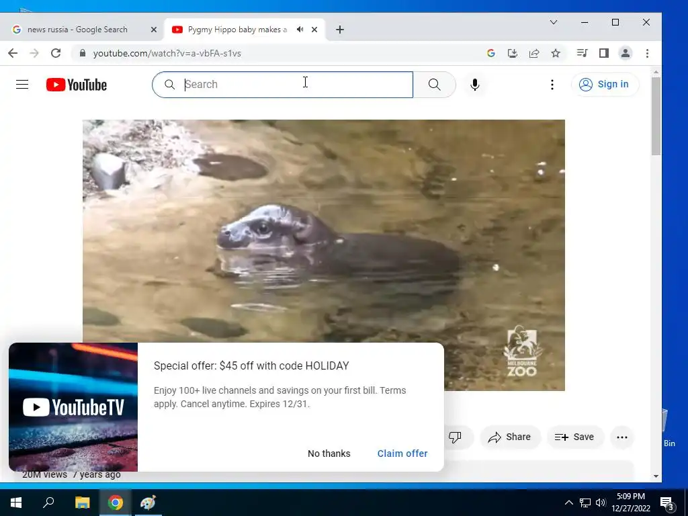Click the Sign in button
This screenshot has height=516, width=688.
point(605,84)
